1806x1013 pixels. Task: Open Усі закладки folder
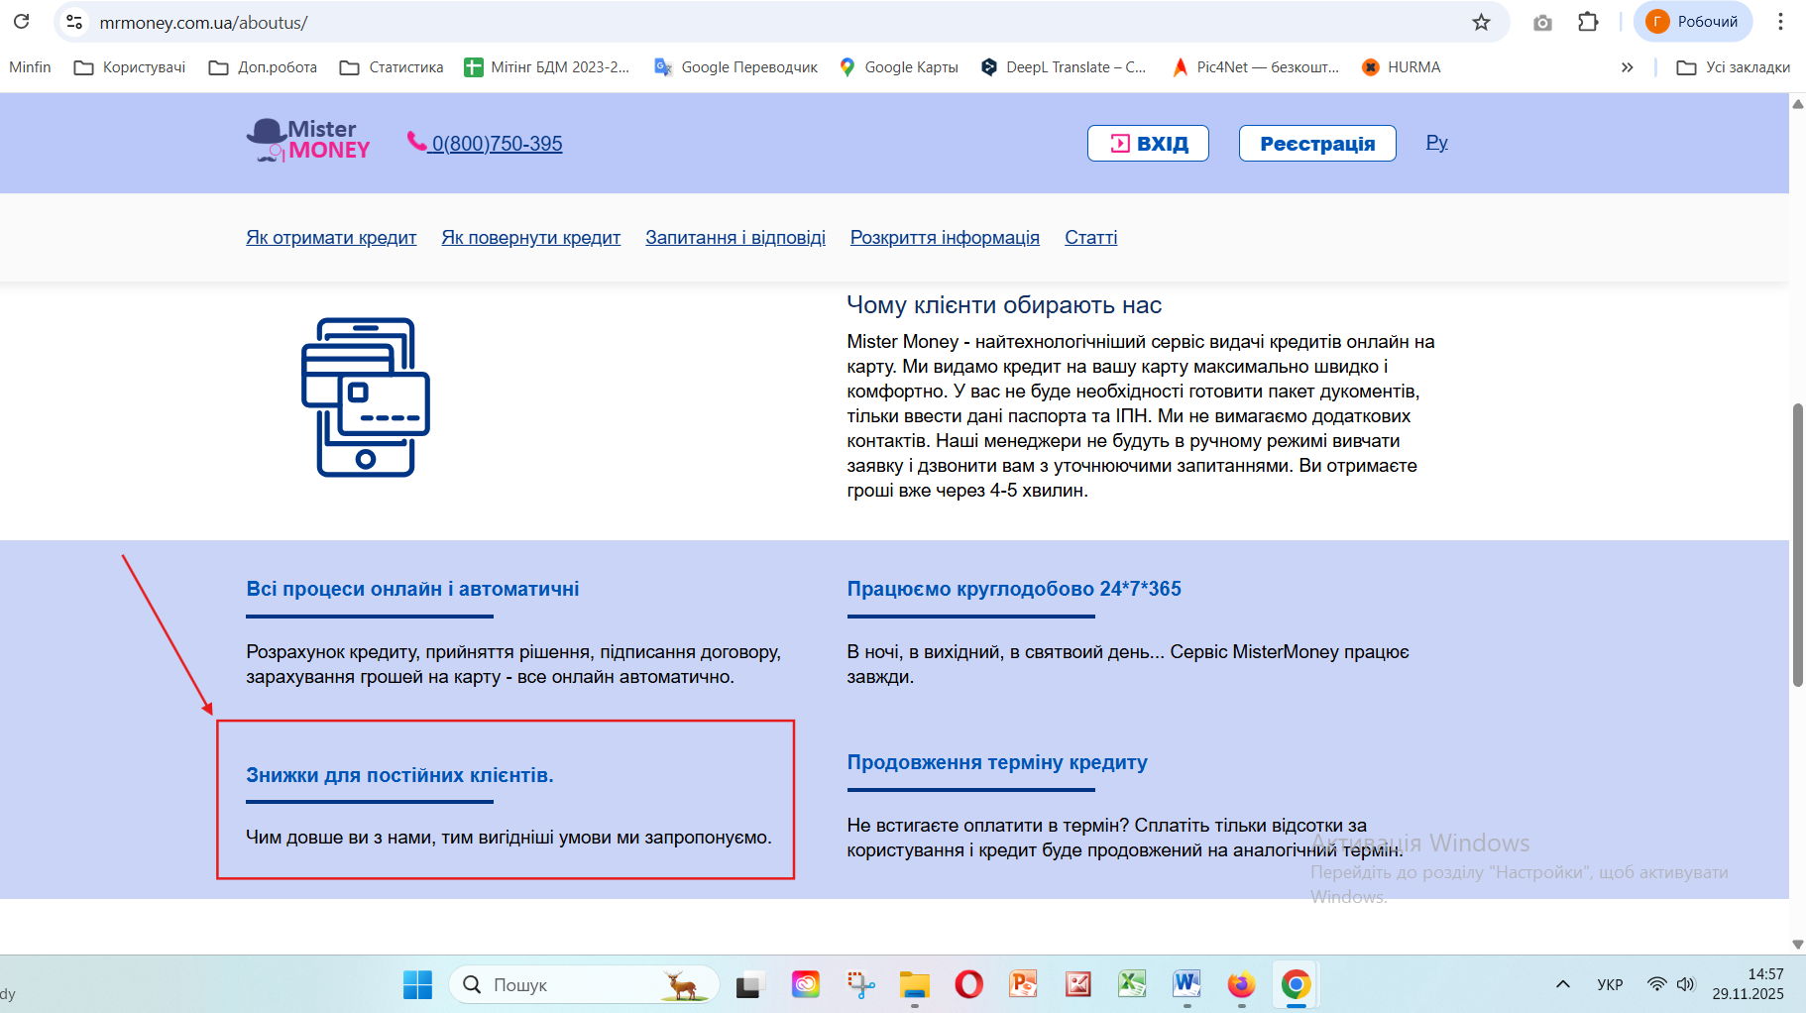(x=1734, y=67)
